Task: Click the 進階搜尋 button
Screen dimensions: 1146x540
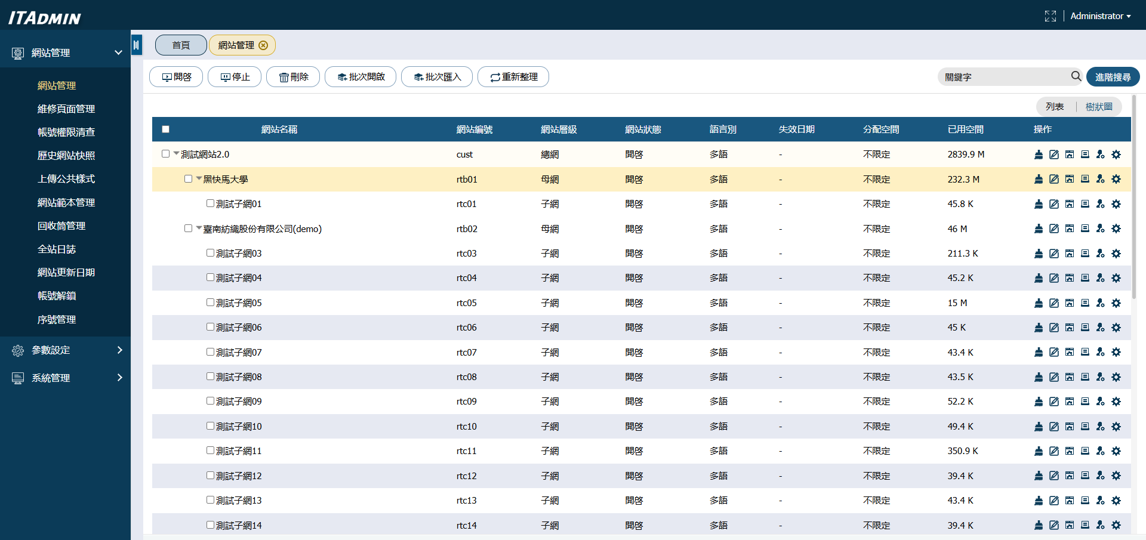Action: [x=1113, y=77]
